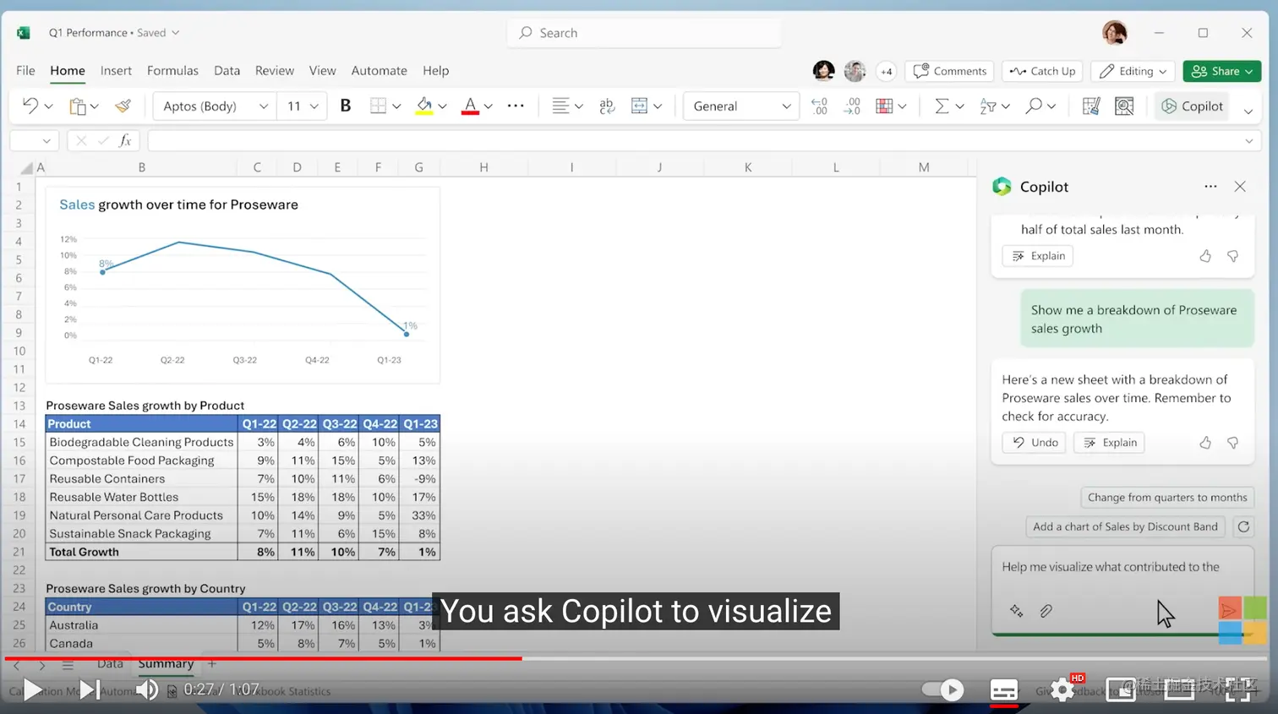
Task: Open the General number format dropdown
Action: pos(741,106)
